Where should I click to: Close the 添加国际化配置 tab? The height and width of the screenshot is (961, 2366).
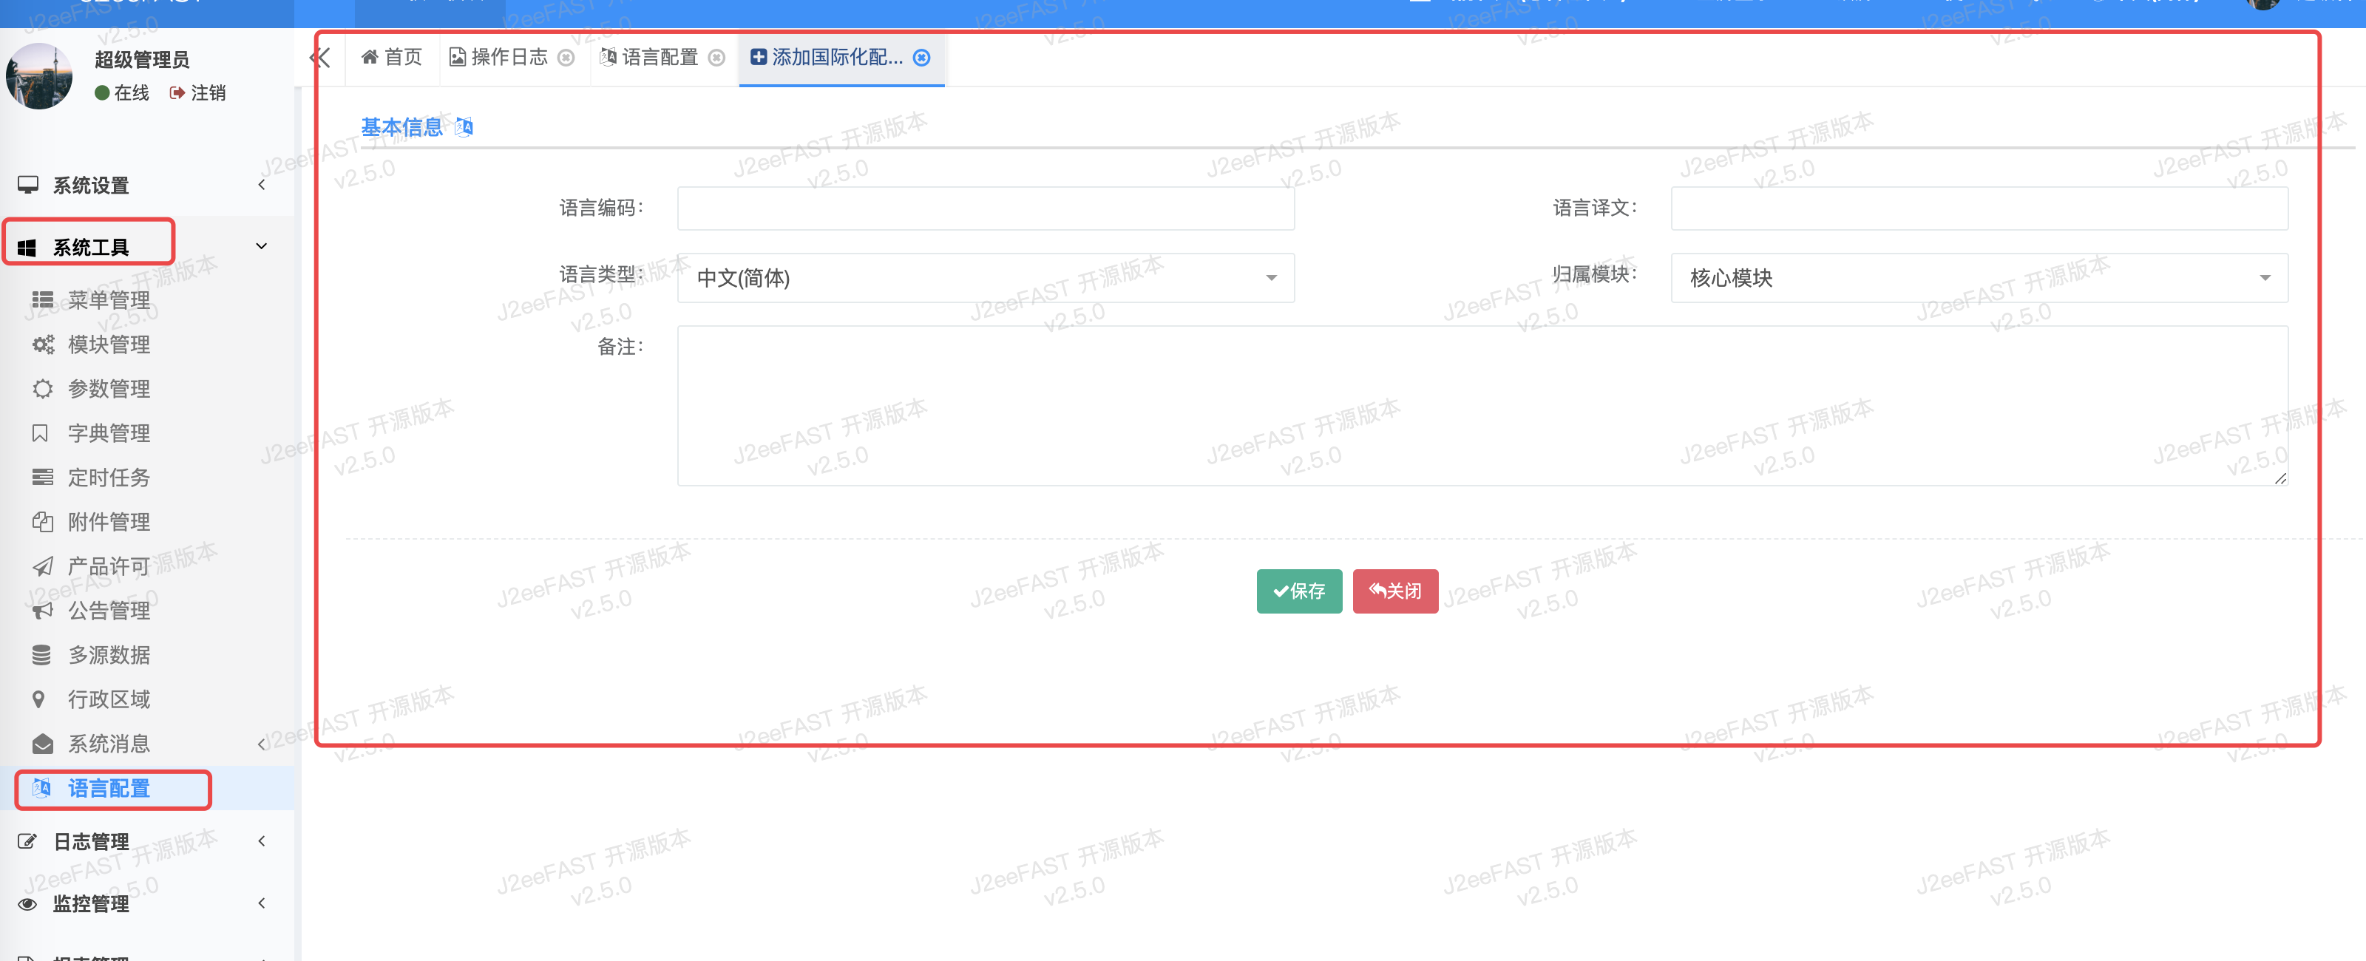(922, 58)
